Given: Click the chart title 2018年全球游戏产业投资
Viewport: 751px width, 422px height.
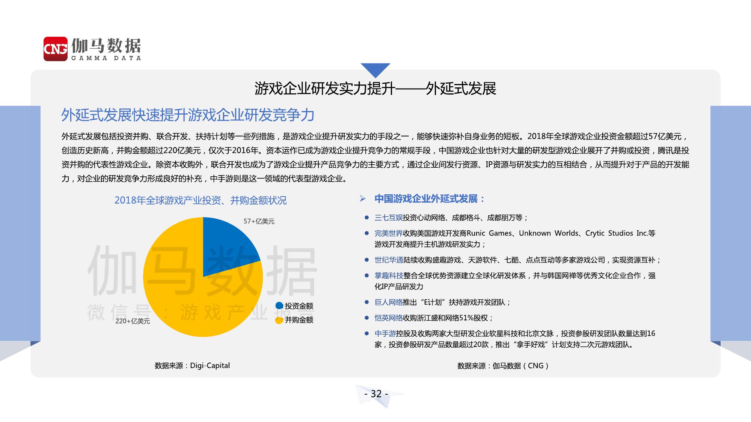Looking at the screenshot, I should [200, 200].
